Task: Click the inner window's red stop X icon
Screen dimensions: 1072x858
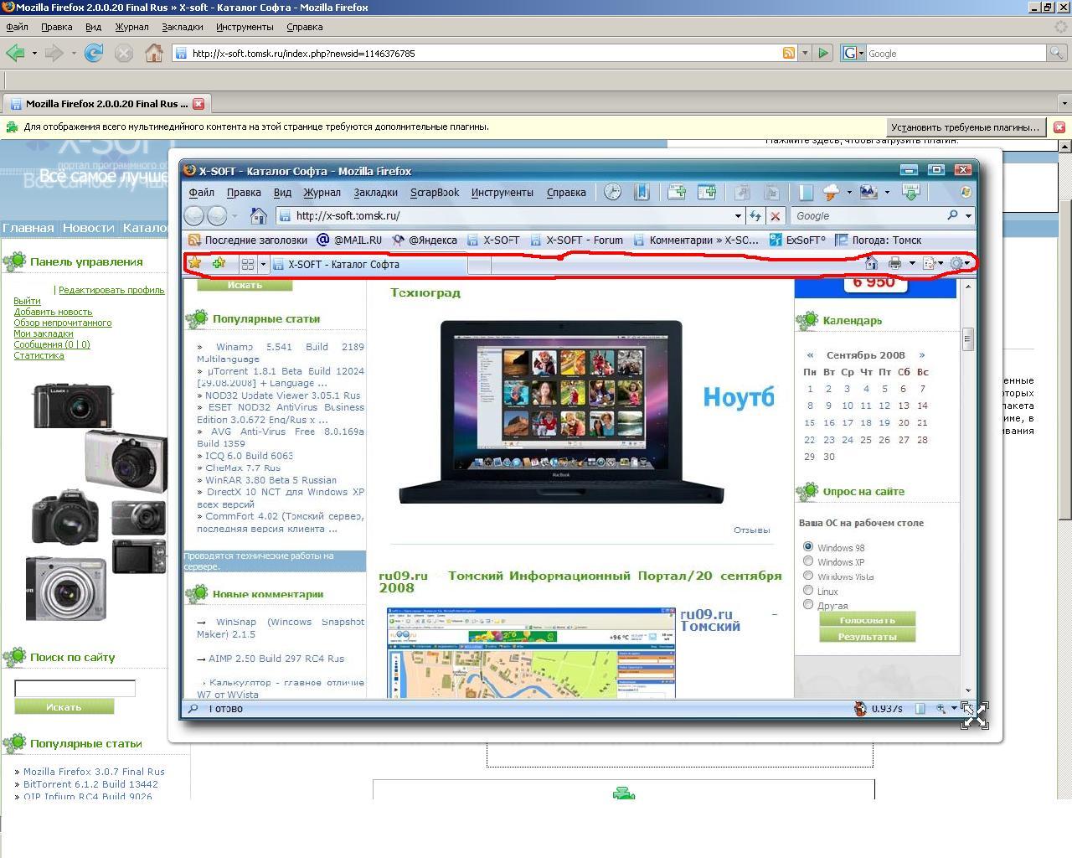Action: click(776, 215)
